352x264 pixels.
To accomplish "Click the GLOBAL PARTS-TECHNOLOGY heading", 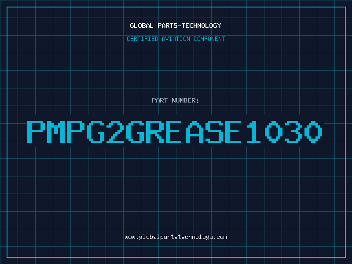I will pyautogui.click(x=176, y=26).
